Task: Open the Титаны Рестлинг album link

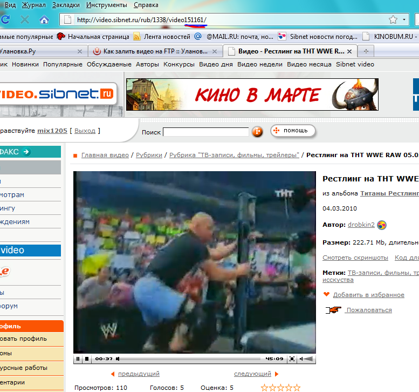Action: 389,193
